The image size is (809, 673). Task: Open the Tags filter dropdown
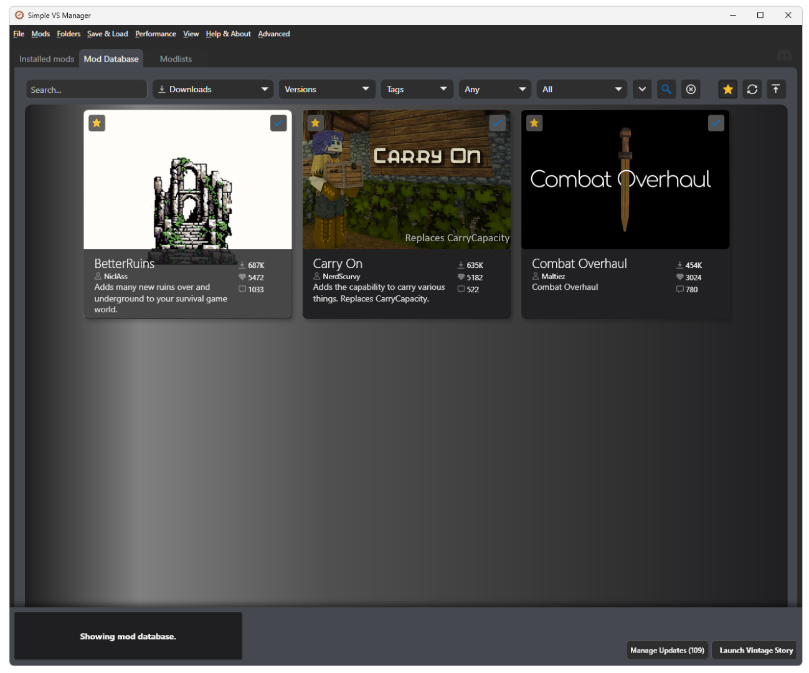(417, 89)
